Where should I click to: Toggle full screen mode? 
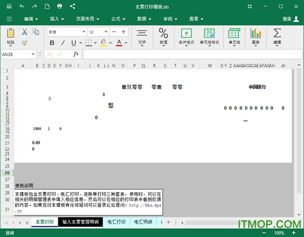[x=250, y=7]
